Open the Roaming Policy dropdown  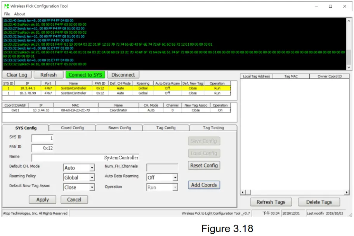coord(92,178)
